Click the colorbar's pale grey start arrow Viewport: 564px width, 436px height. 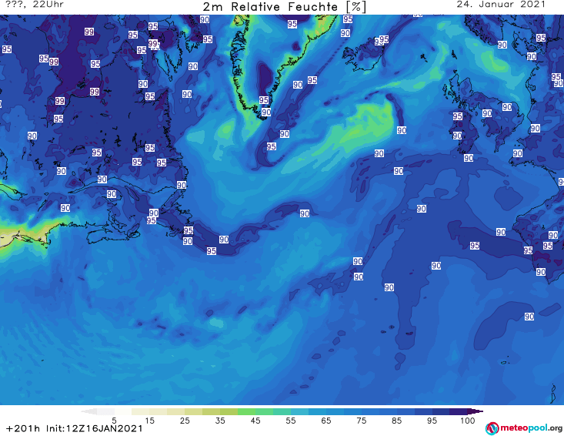pyautogui.click(x=88, y=411)
